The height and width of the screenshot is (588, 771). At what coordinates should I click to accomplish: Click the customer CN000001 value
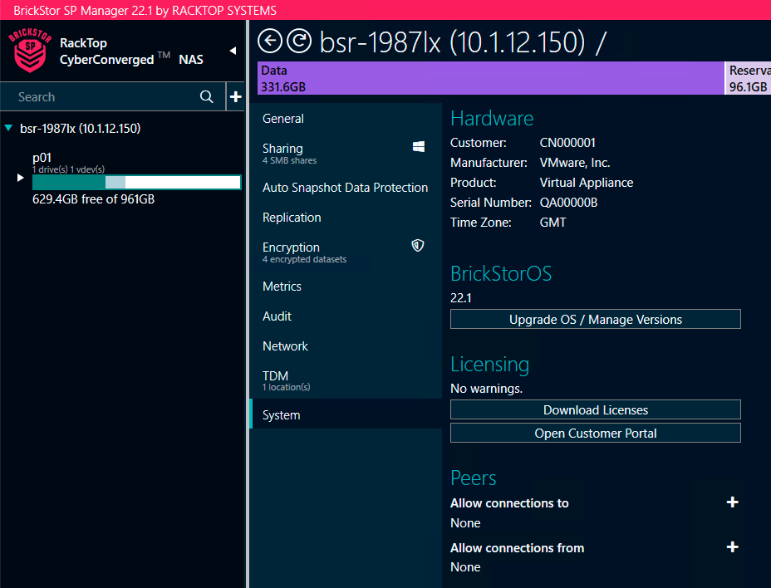(567, 143)
